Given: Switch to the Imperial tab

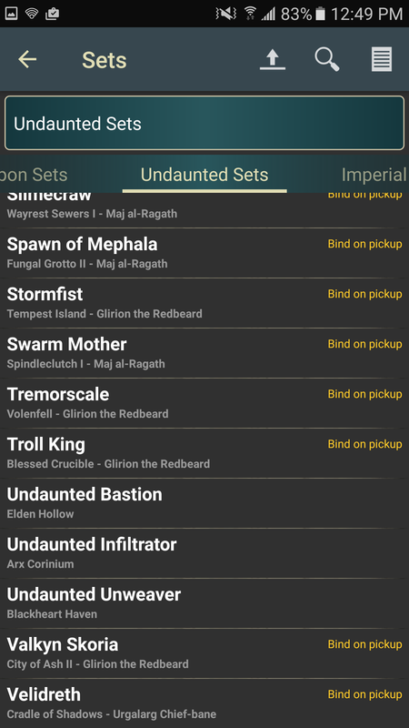Looking at the screenshot, I should tap(374, 175).
